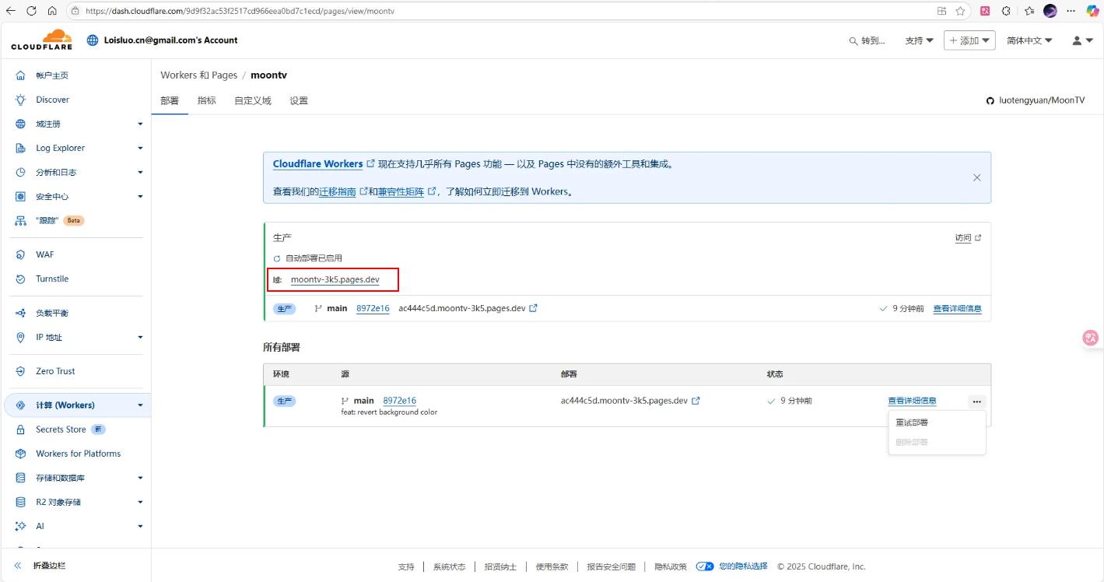This screenshot has height=582, width=1104.
Task: Expand R2 对象存储 in the sidebar
Action: 140,502
